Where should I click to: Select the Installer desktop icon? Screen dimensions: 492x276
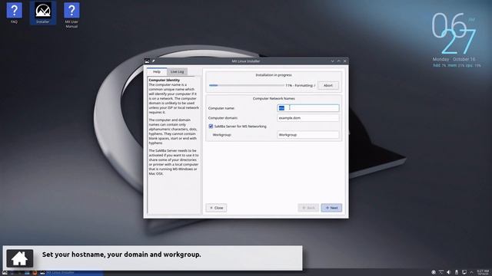(x=43, y=13)
